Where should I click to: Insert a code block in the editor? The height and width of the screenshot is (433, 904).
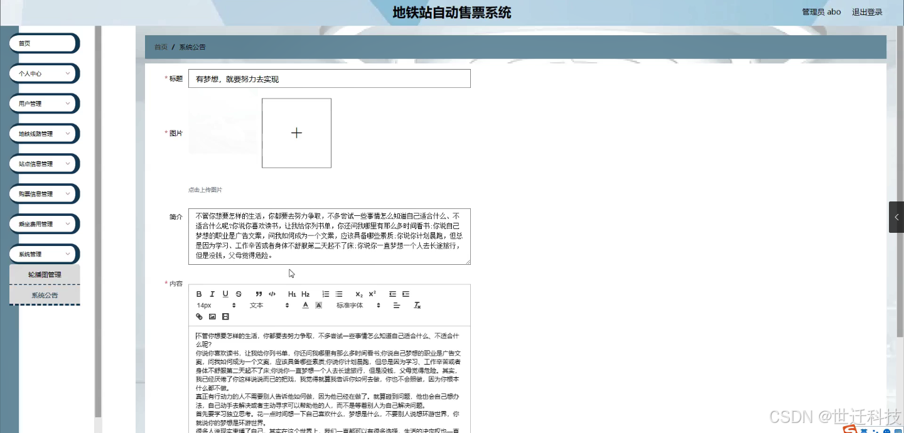[x=272, y=294]
